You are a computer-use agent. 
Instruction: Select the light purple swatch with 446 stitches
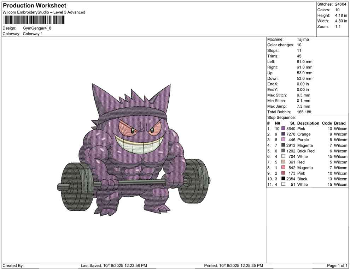pos(283,139)
